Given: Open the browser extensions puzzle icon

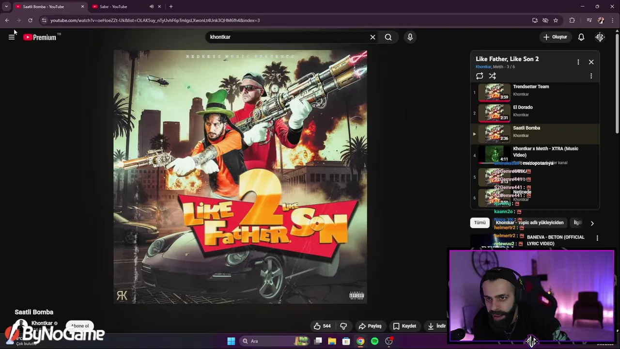Looking at the screenshot, I should tap(572, 20).
